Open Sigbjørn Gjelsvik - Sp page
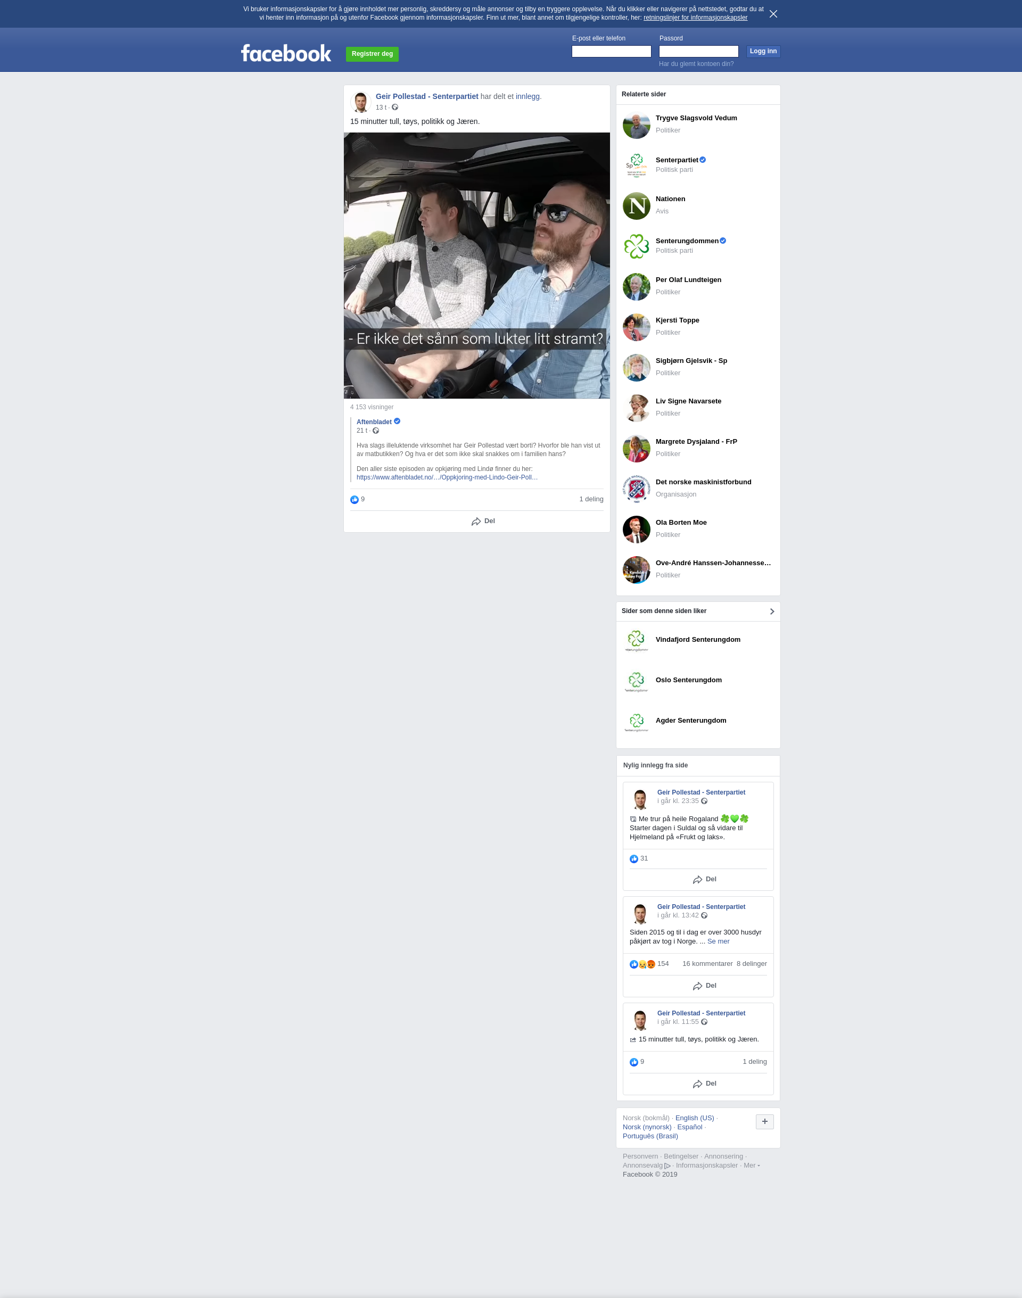 tap(691, 361)
